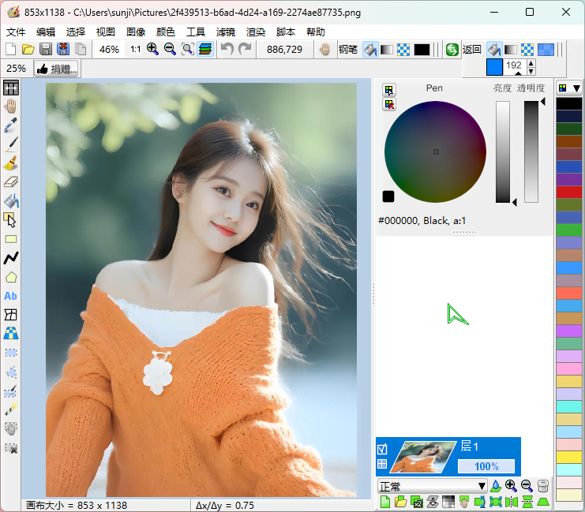Delete layer with trash can icon
The height and width of the screenshot is (512, 585).
point(543,486)
